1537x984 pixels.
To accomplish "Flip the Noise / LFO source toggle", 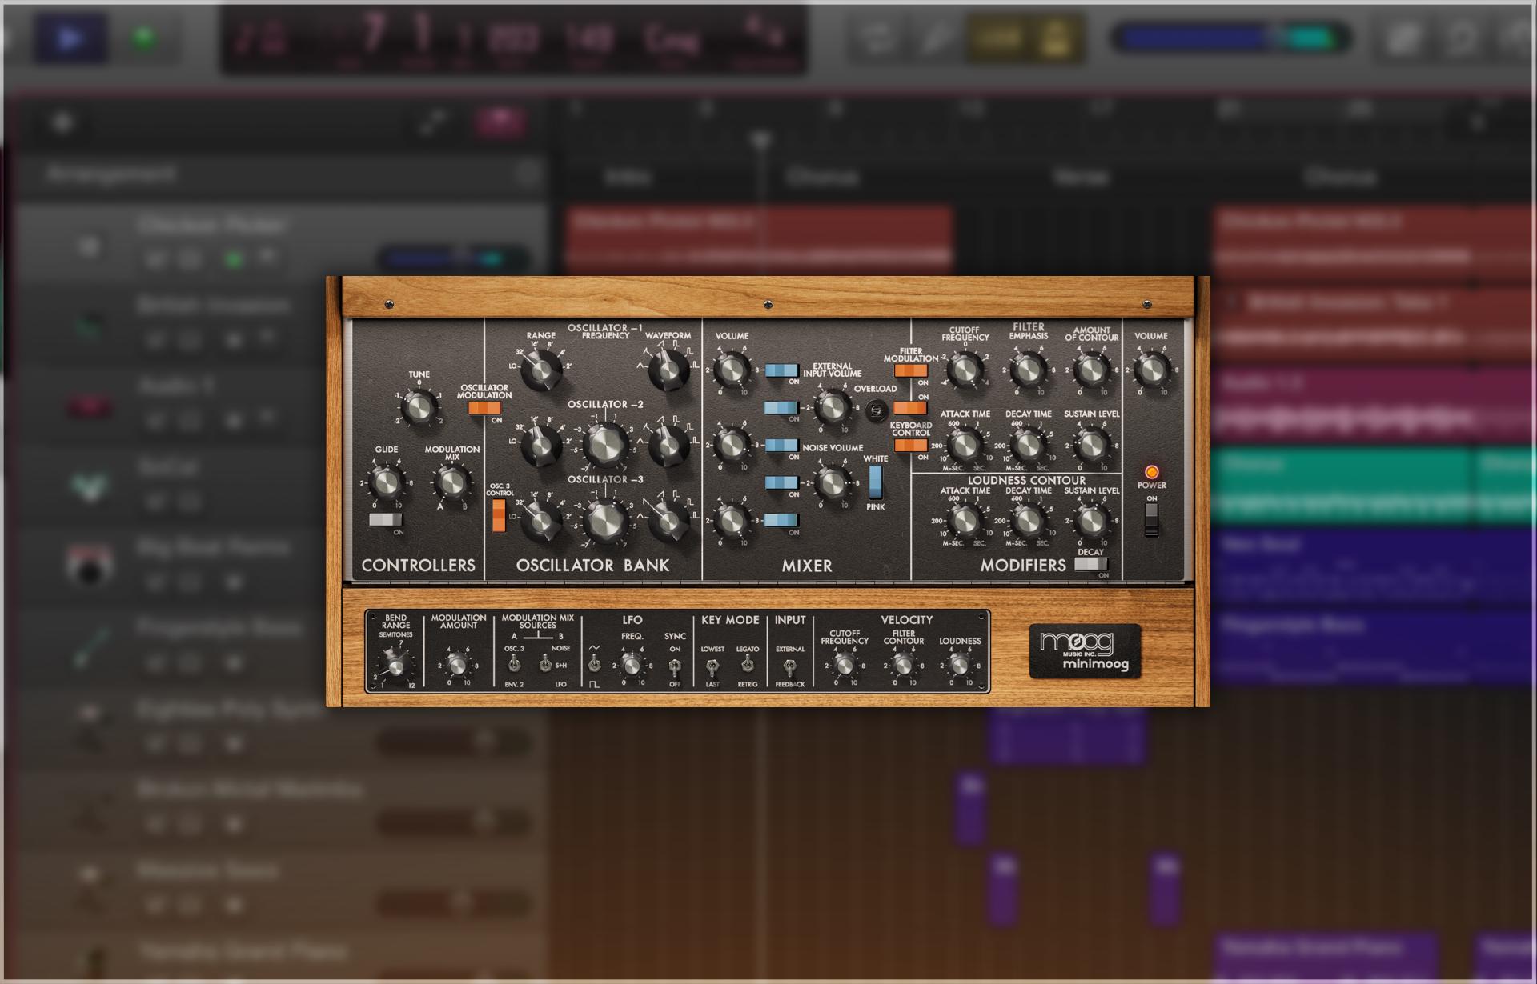I will tap(544, 663).
